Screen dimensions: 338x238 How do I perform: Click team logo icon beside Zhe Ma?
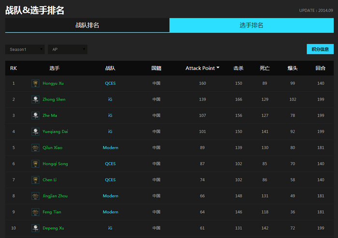click(x=35, y=115)
